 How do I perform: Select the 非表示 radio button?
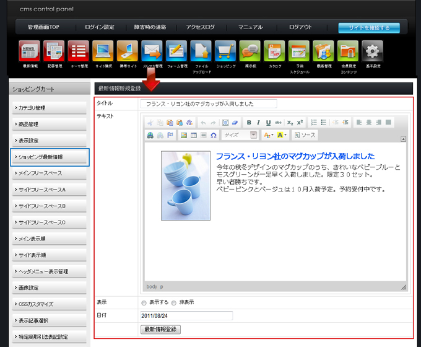tap(174, 303)
